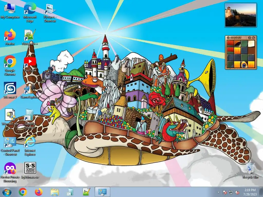Select the Recycle Bin icon

tap(250, 171)
